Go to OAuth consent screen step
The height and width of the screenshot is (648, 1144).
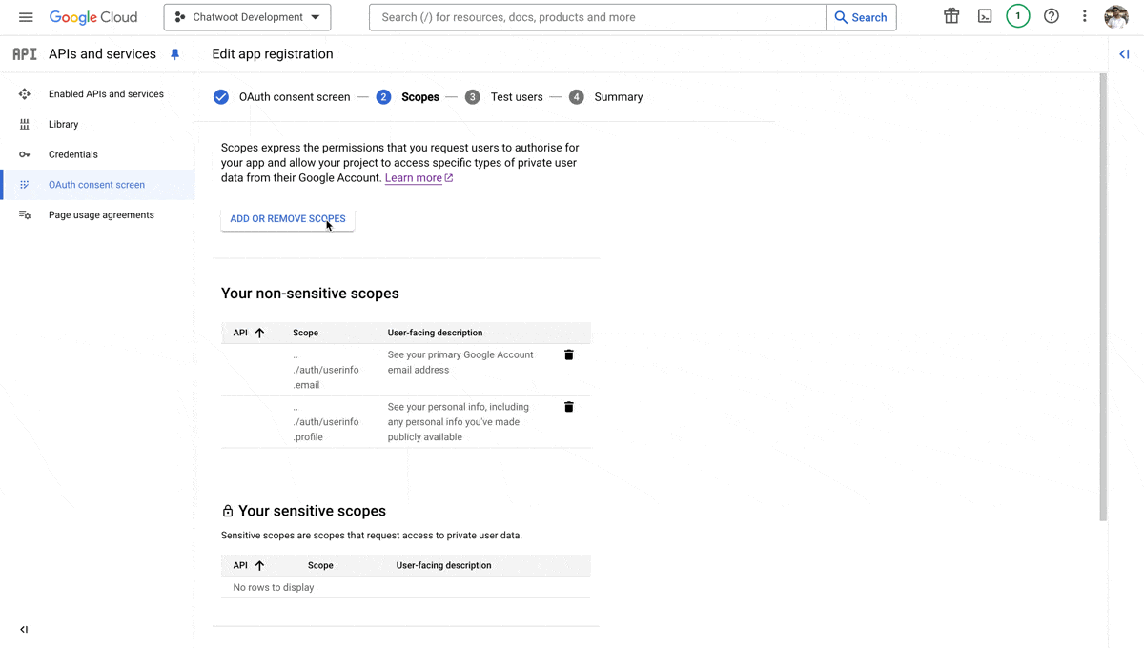pyautogui.click(x=295, y=97)
